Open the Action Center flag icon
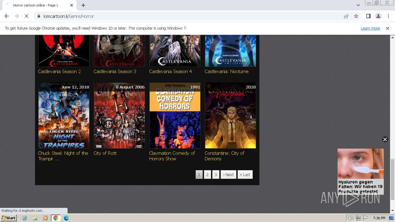The height and width of the screenshot is (222, 395). click(366, 218)
